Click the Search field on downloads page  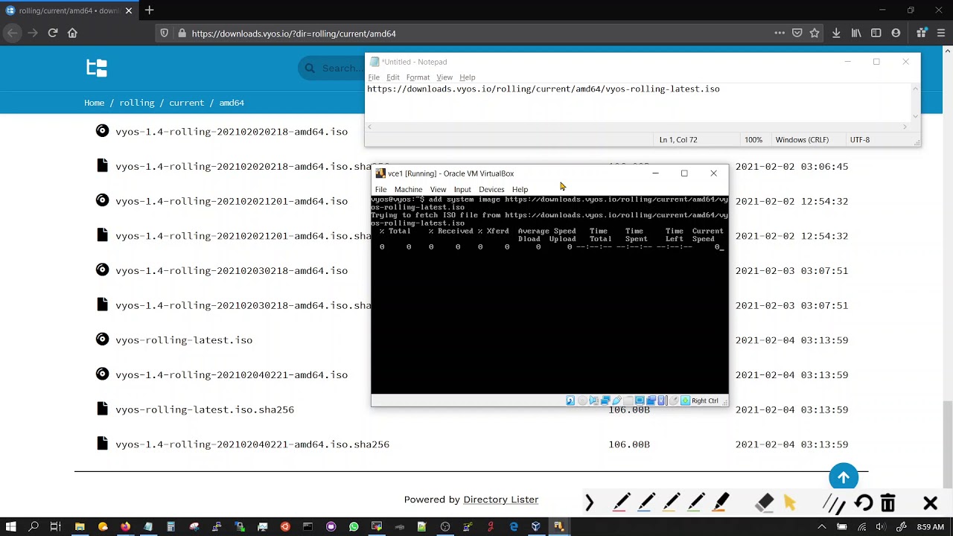pyautogui.click(x=331, y=68)
